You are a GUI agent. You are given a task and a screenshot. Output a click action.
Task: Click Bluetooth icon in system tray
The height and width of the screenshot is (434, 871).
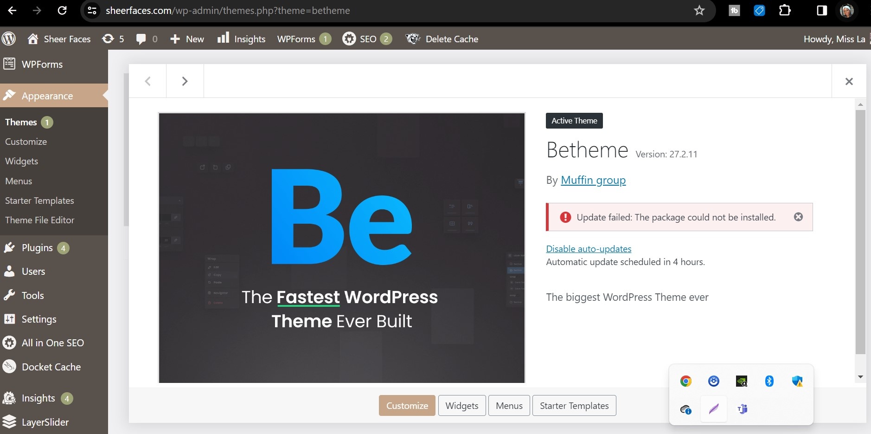pyautogui.click(x=769, y=381)
